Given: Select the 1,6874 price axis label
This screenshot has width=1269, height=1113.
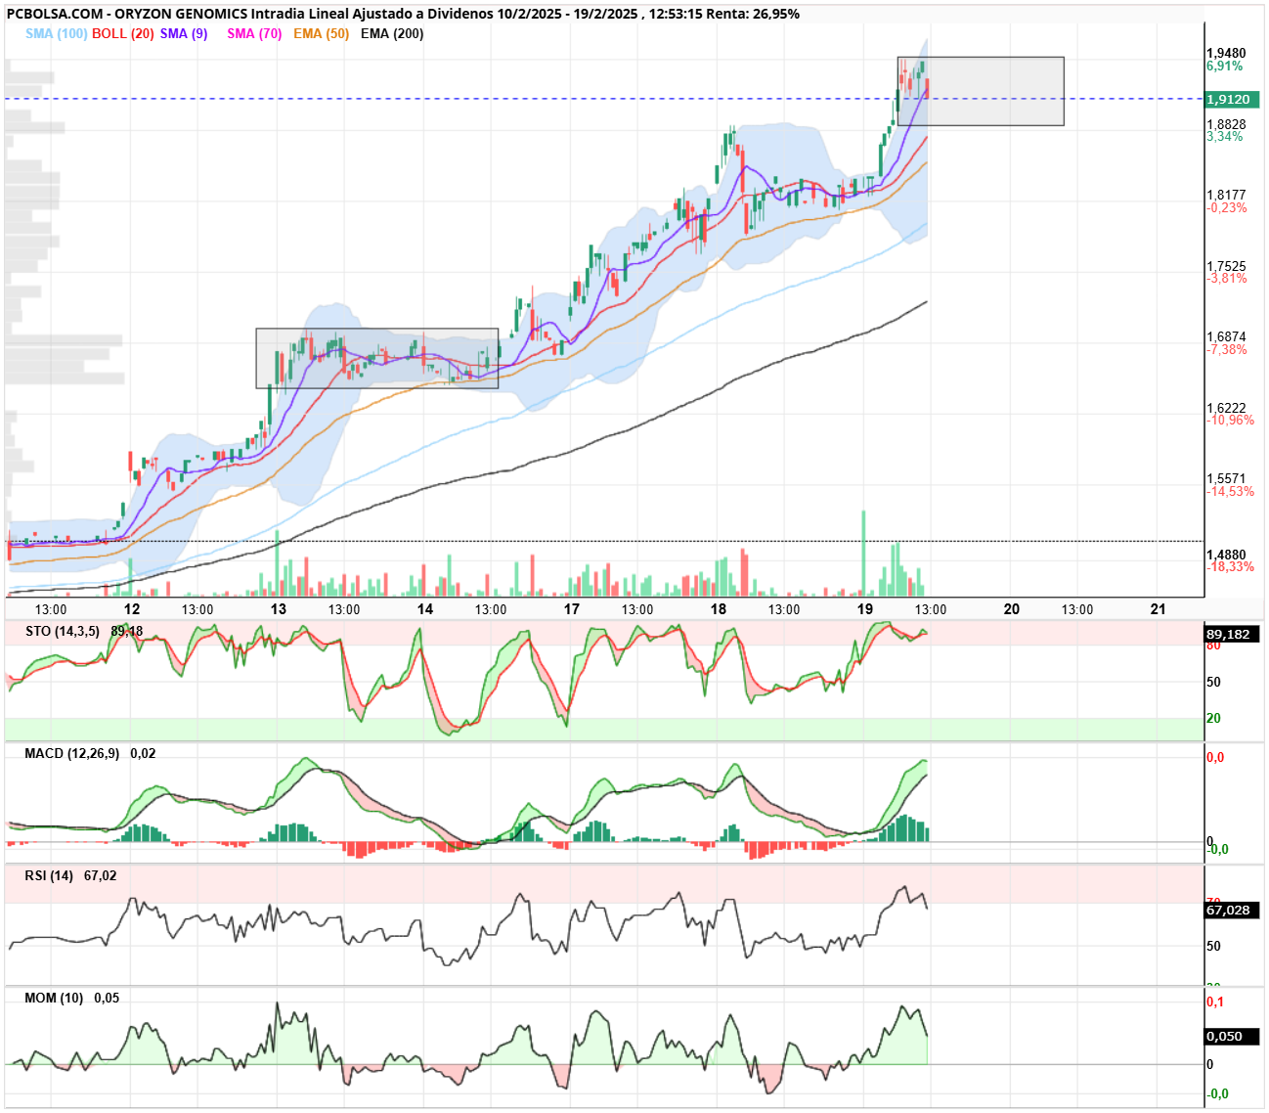Looking at the screenshot, I should pos(1226,336).
